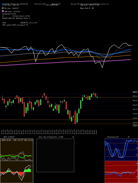Click the 3140.99 price axis label
This screenshot has height=183, width=138.
click(x=135, y=118)
